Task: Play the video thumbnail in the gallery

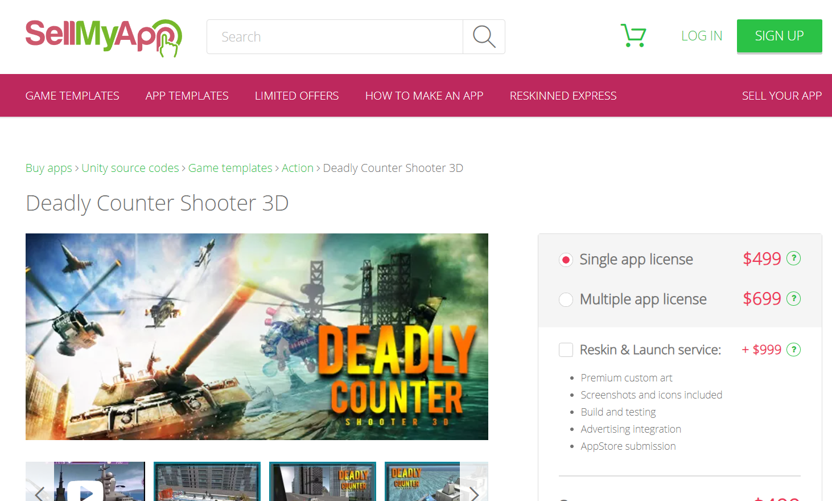Action: (85, 491)
